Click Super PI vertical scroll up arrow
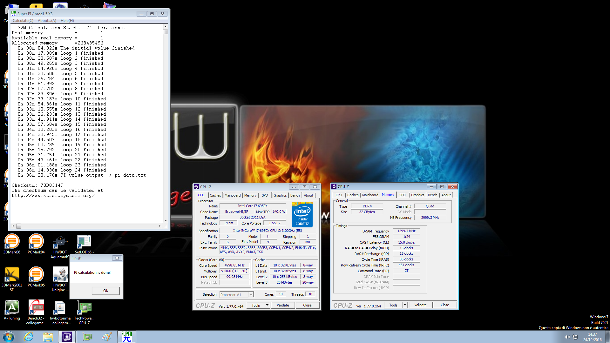This screenshot has height=343, width=610. coord(166,26)
